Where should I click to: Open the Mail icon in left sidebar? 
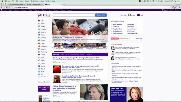[x=39, y=21]
